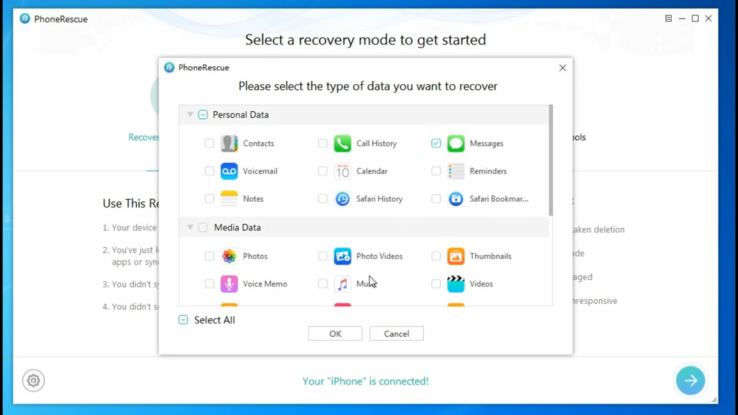Screen dimensions: 738x415
Task: Click the Personal Data heading text
Action: tap(240, 115)
